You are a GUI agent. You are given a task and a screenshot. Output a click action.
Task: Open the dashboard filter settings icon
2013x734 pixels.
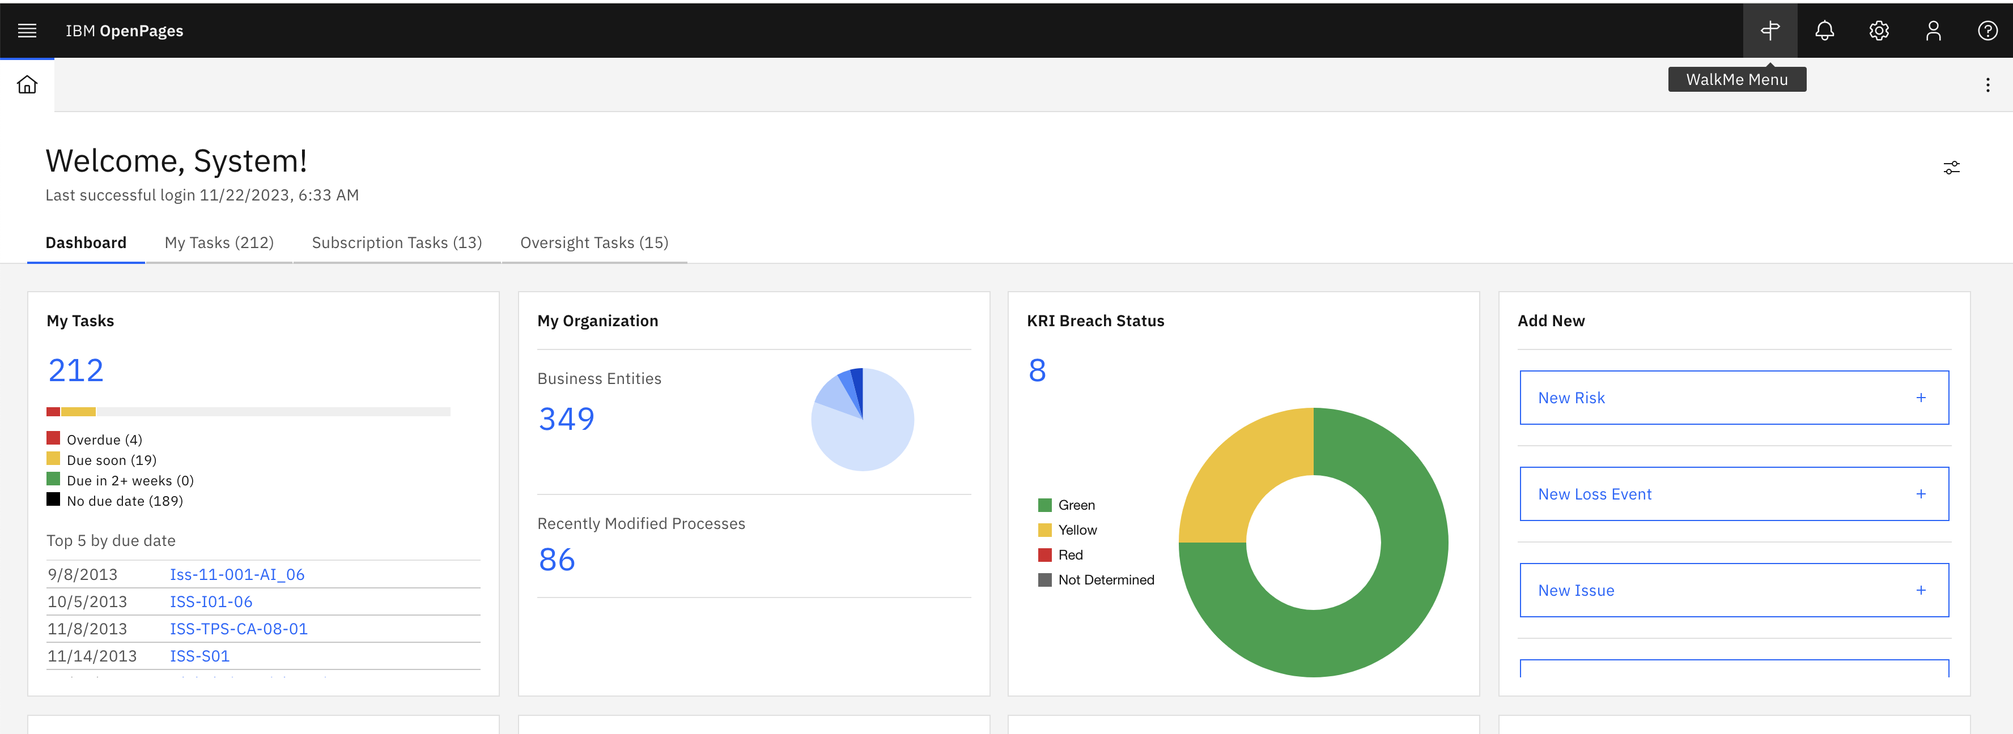click(1951, 167)
